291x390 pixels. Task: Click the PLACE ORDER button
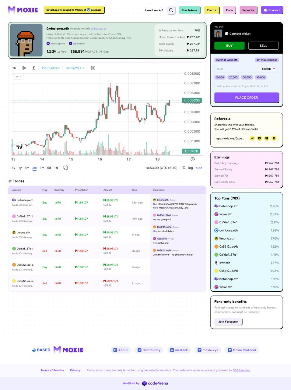point(247,97)
